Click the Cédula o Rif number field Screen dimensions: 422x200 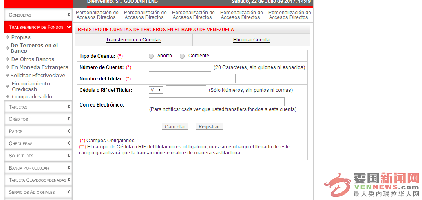[x=186, y=90]
